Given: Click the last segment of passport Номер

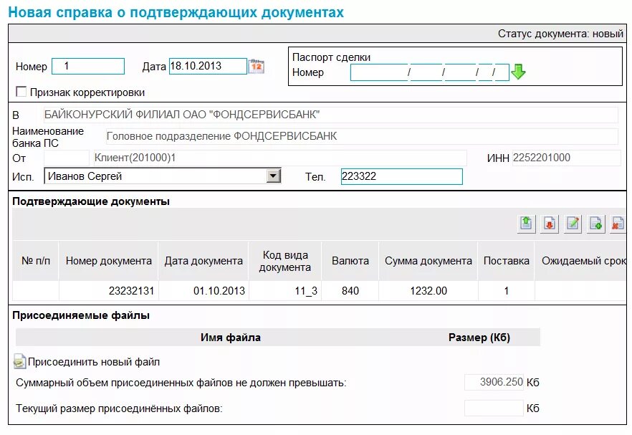Looking at the screenshot, I should click(x=502, y=72).
